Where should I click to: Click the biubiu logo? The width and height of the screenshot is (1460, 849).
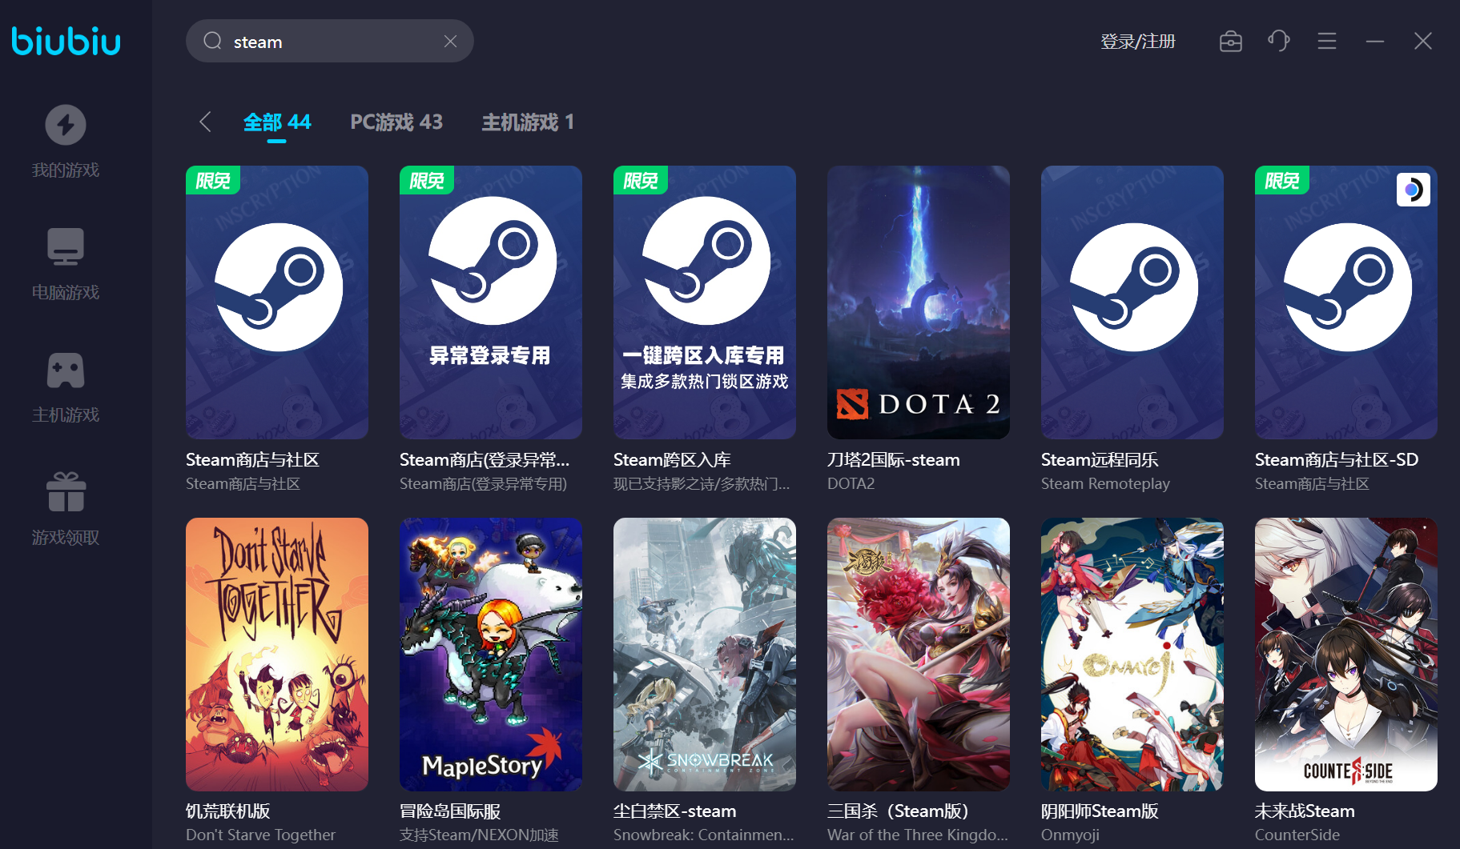coord(66,41)
